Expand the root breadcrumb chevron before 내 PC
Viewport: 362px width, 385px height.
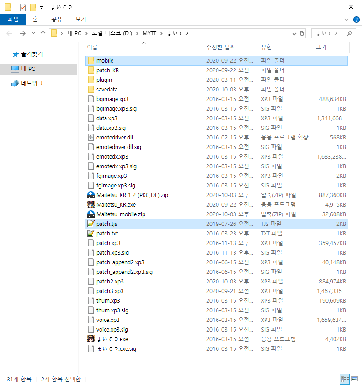click(62, 34)
